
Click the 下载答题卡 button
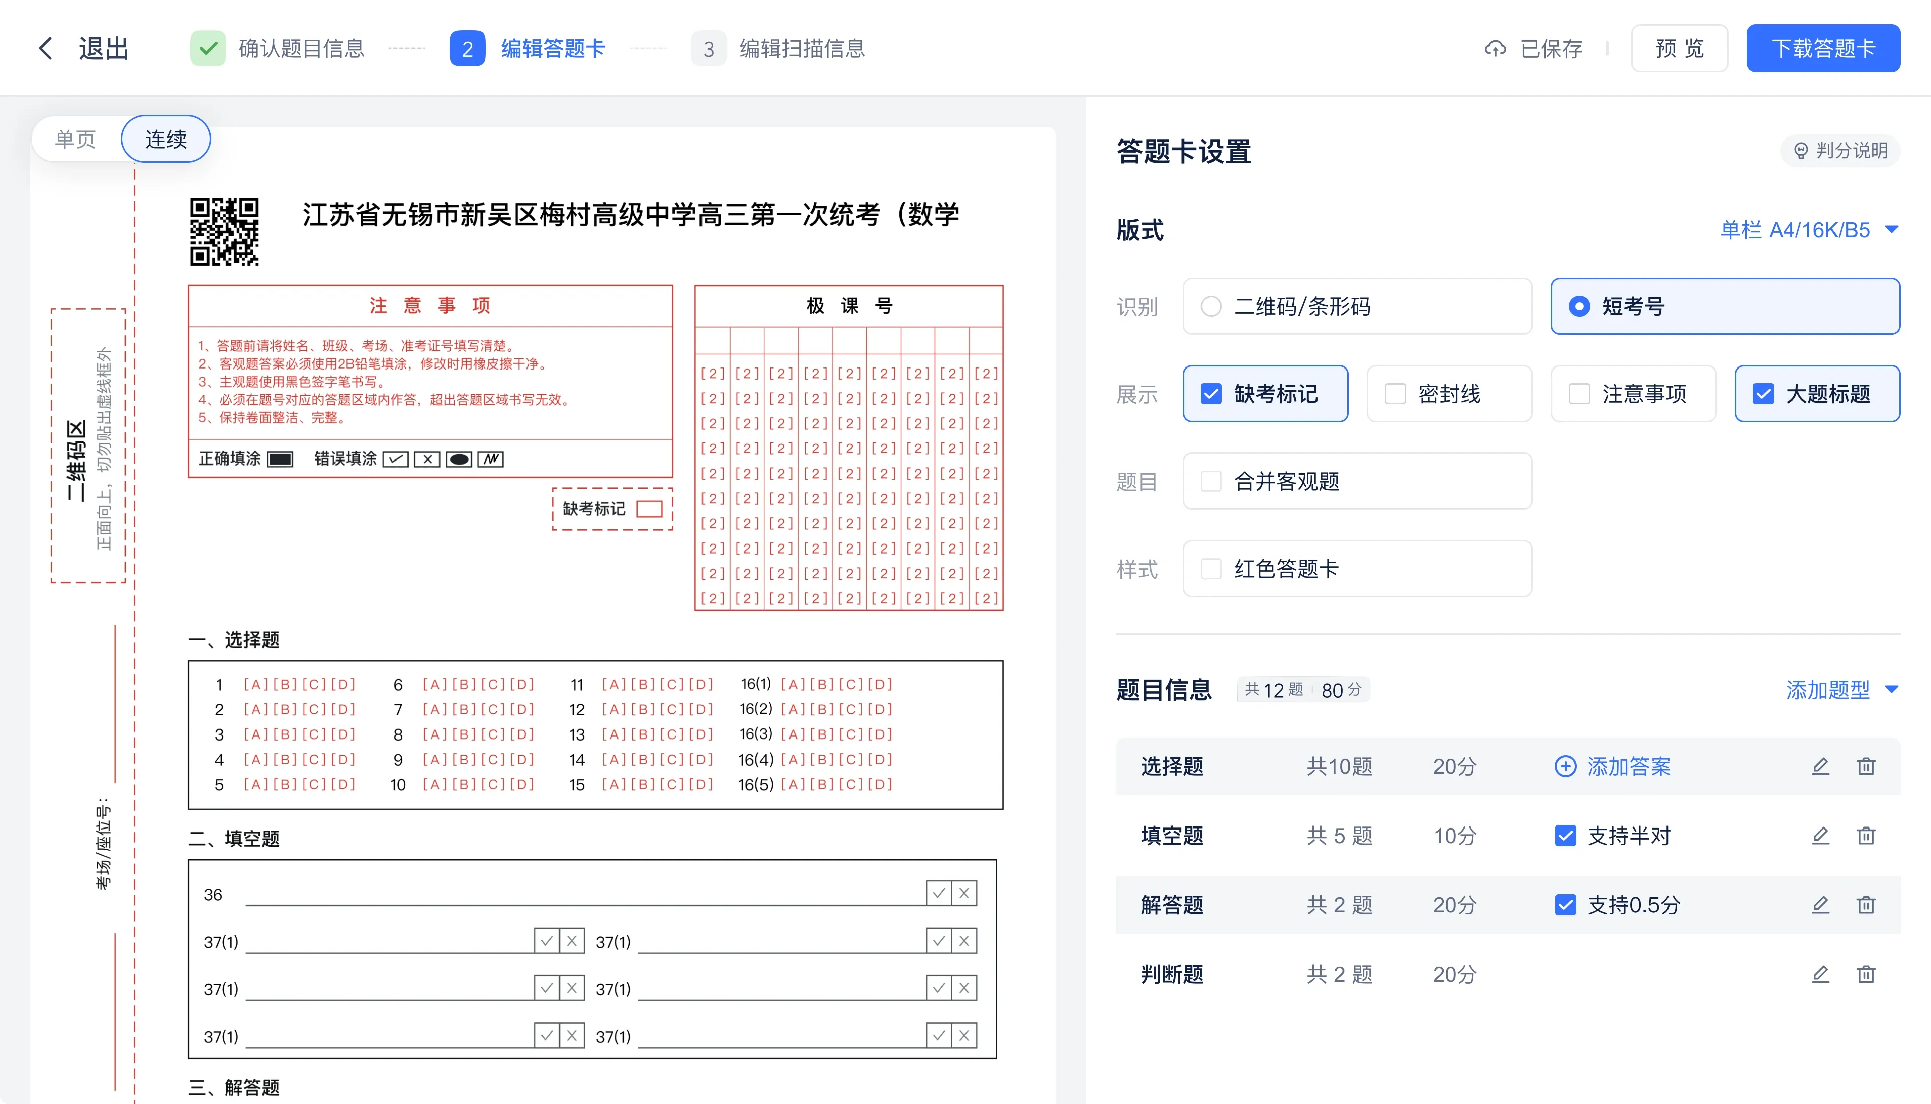pyautogui.click(x=1823, y=49)
